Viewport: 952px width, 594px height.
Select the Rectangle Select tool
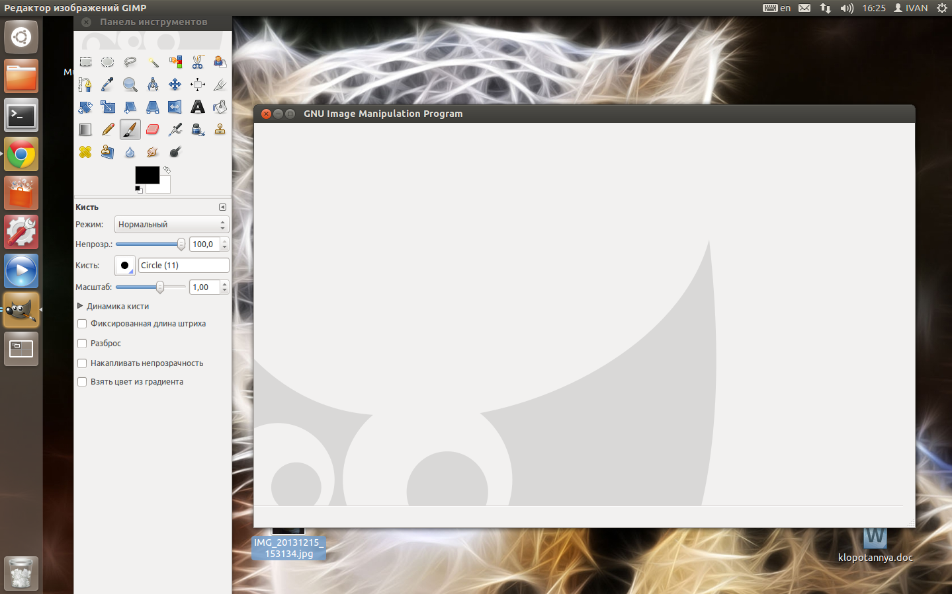pos(85,62)
